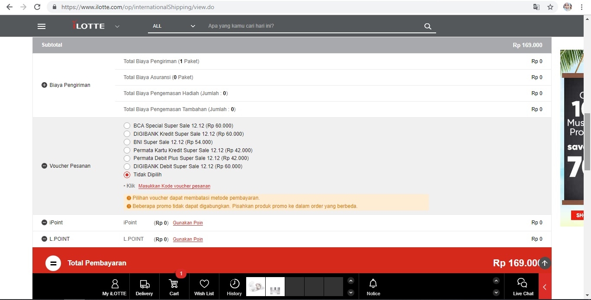
Task: Click the warning 'Pilihan voucher dapat membatasi metode pembayaran'
Action: 196,198
